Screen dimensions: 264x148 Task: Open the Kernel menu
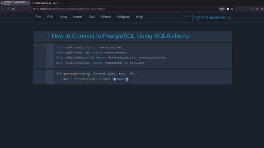point(106,17)
